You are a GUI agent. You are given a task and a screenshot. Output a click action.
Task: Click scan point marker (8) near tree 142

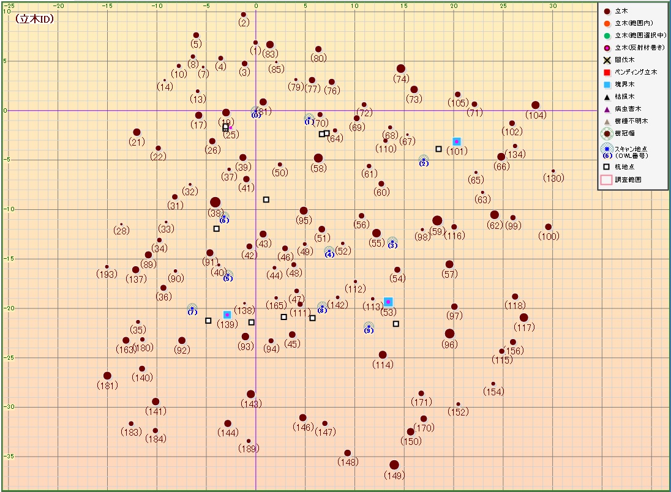(322, 307)
